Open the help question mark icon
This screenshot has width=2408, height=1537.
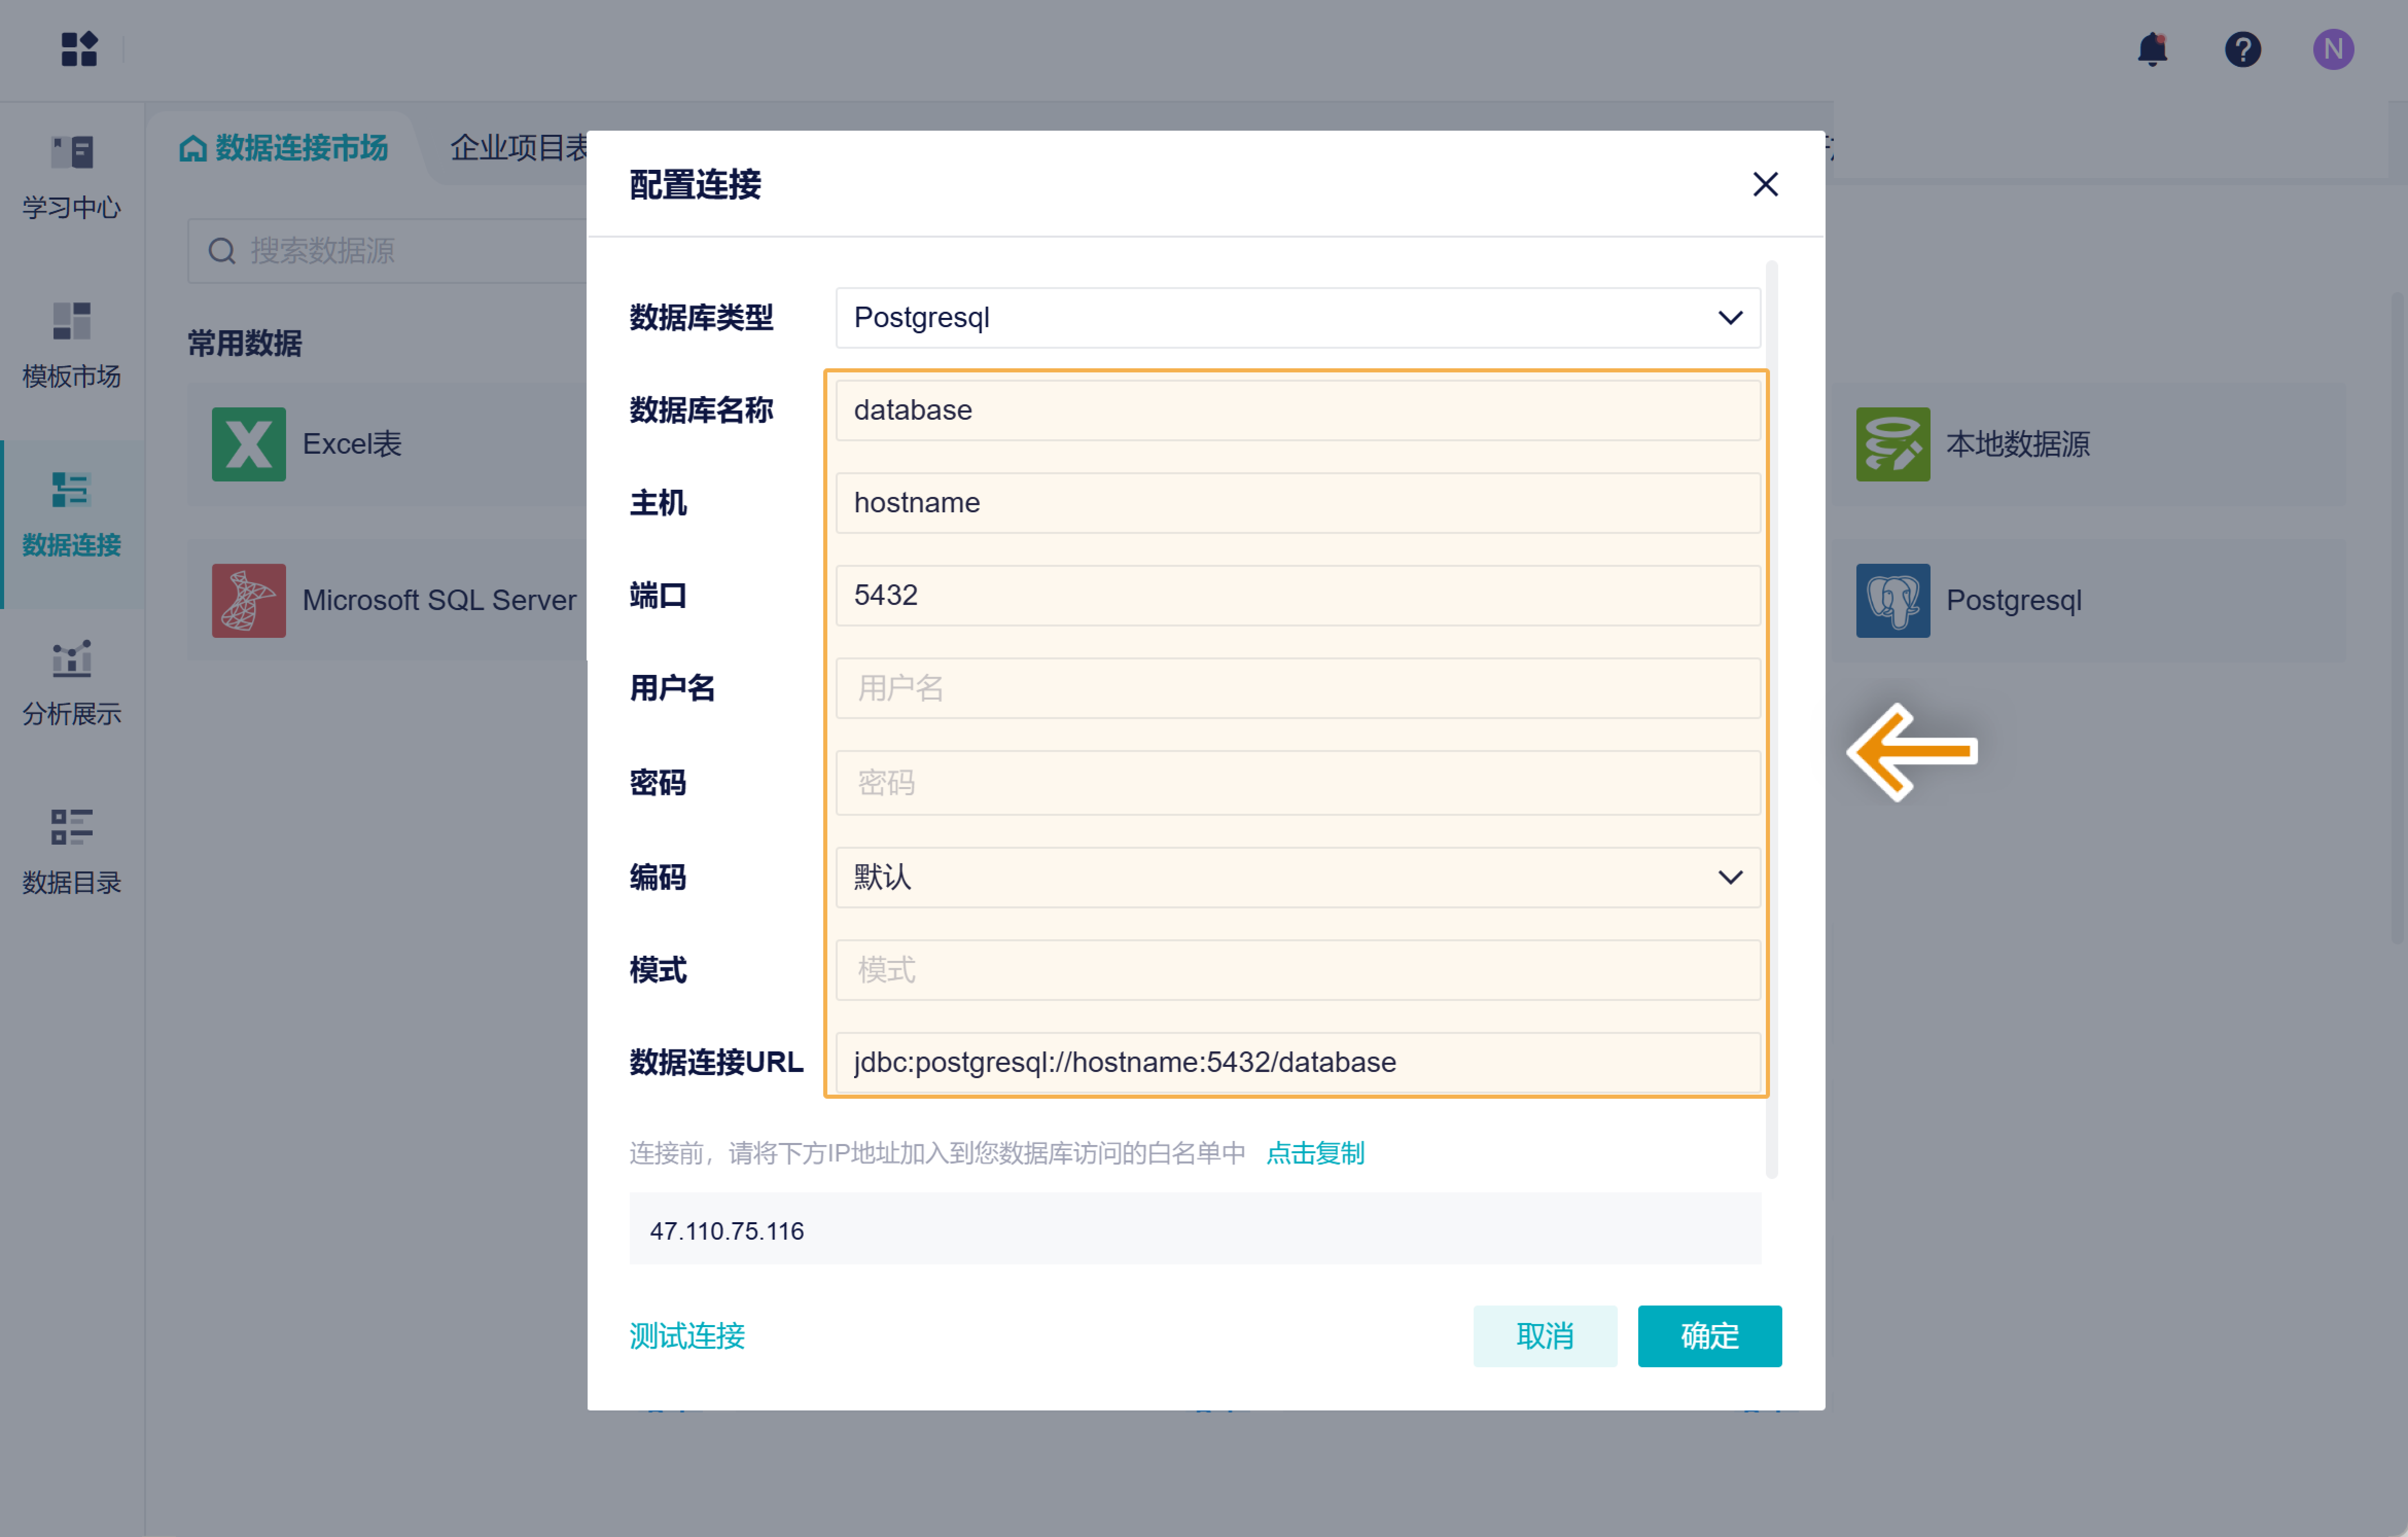[x=2243, y=49]
